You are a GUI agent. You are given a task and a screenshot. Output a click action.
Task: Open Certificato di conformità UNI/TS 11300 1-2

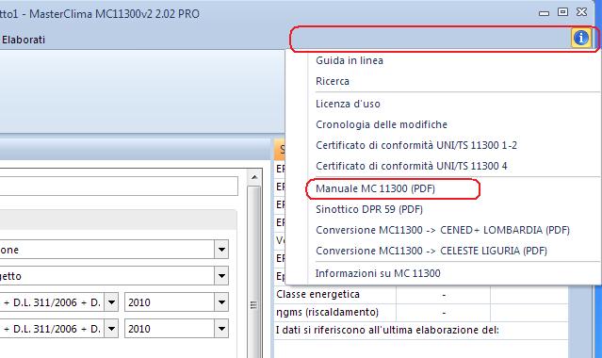coord(416,145)
